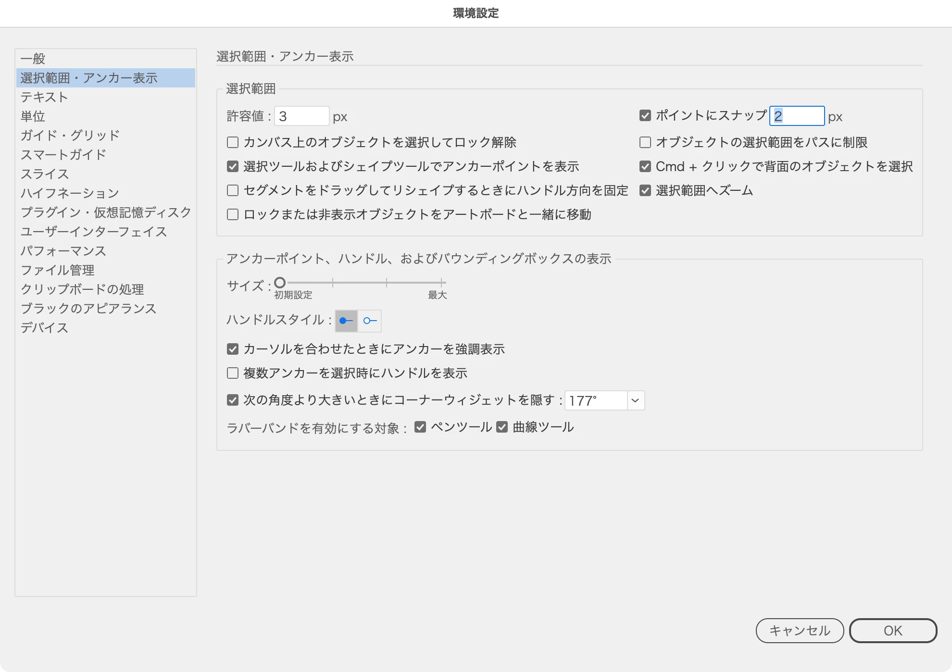This screenshot has height=672, width=952.
Task: Toggle 選択範囲へズーム checkbox
Action: coord(645,190)
